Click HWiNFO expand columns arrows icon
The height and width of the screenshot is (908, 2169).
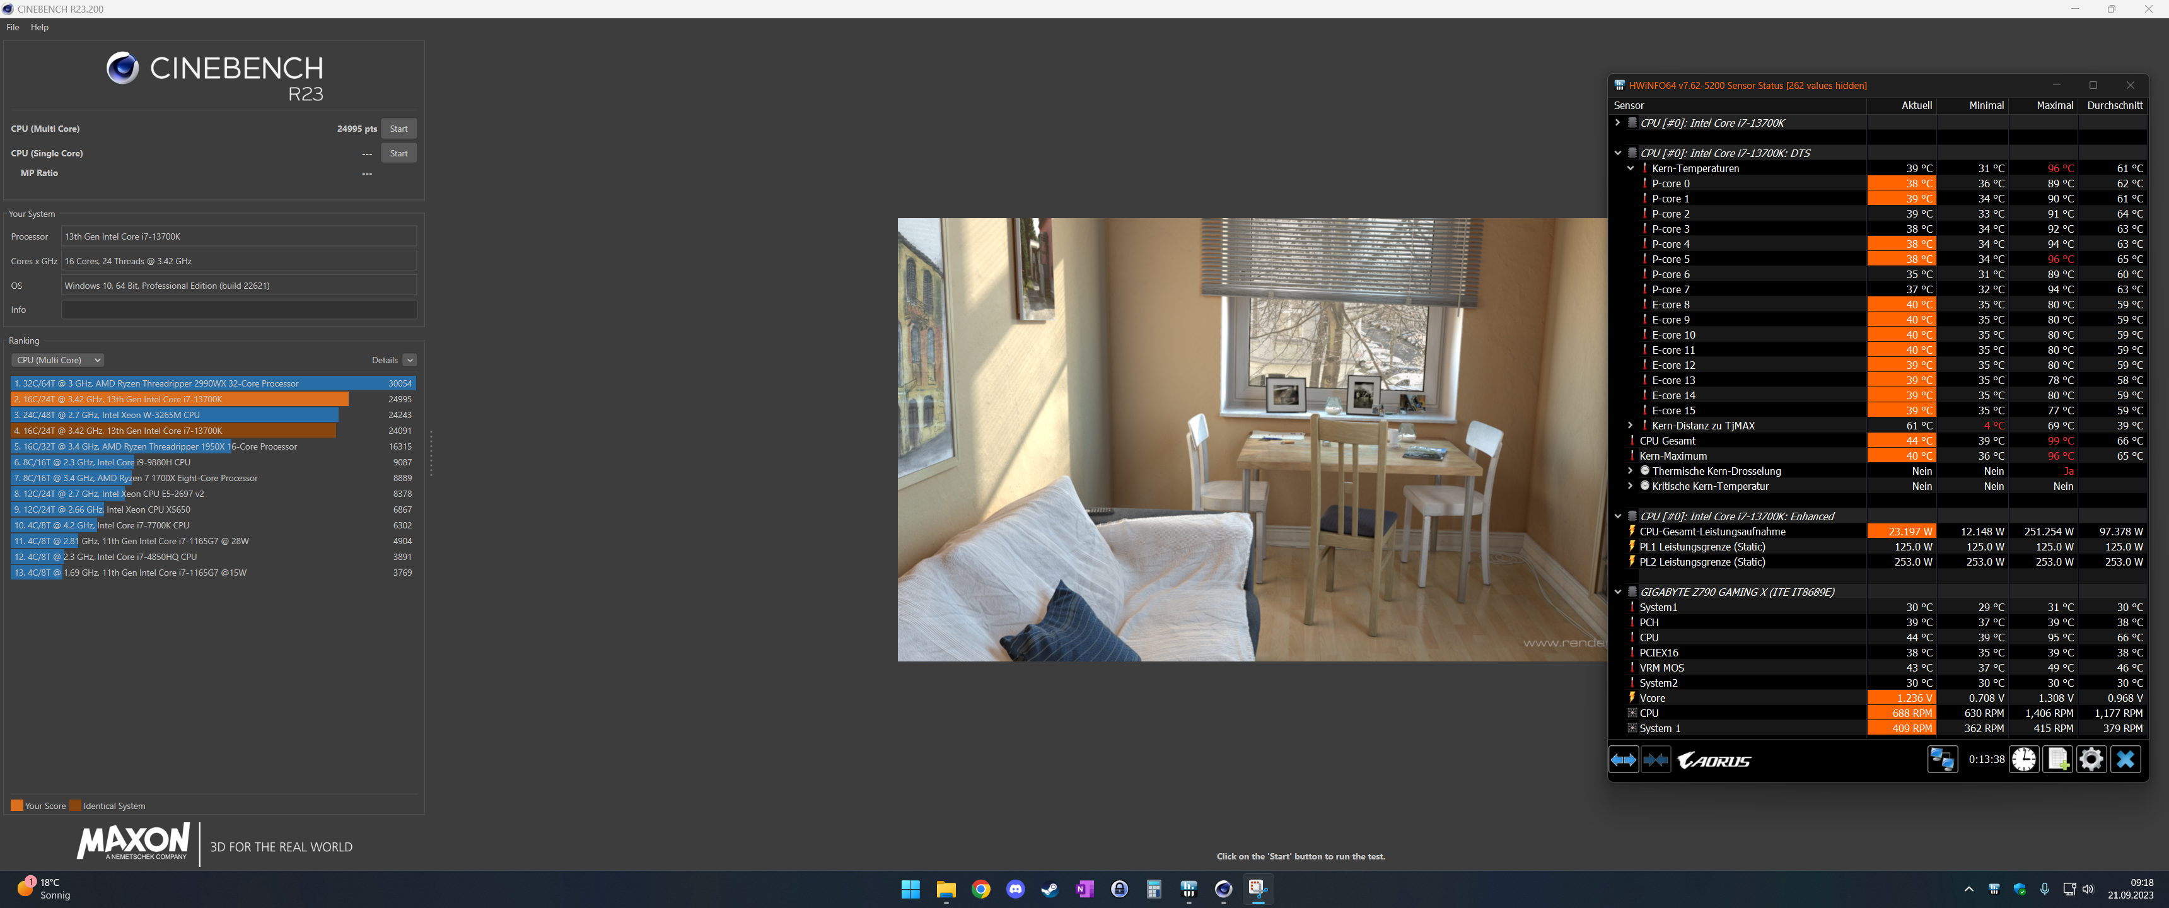[x=1624, y=760]
